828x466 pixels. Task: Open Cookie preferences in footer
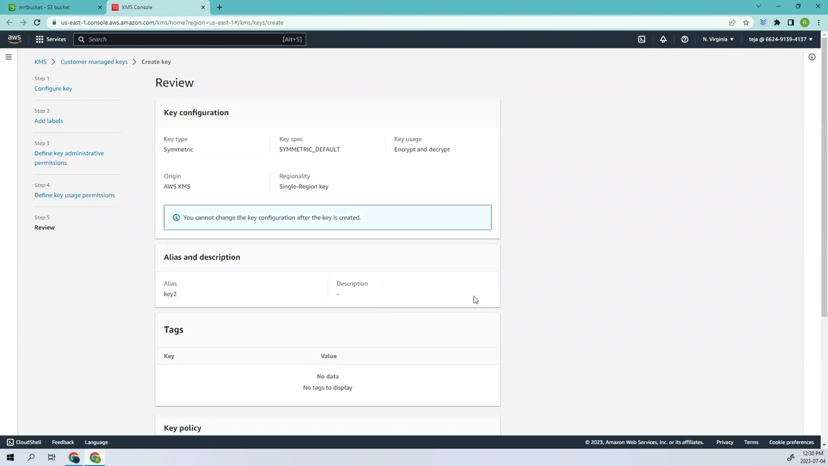pos(791,442)
